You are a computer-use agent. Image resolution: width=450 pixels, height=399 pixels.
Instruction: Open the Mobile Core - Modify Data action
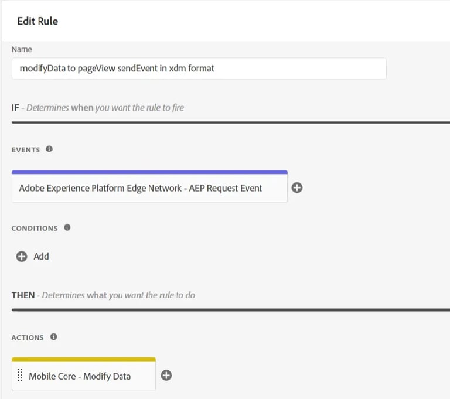click(80, 376)
